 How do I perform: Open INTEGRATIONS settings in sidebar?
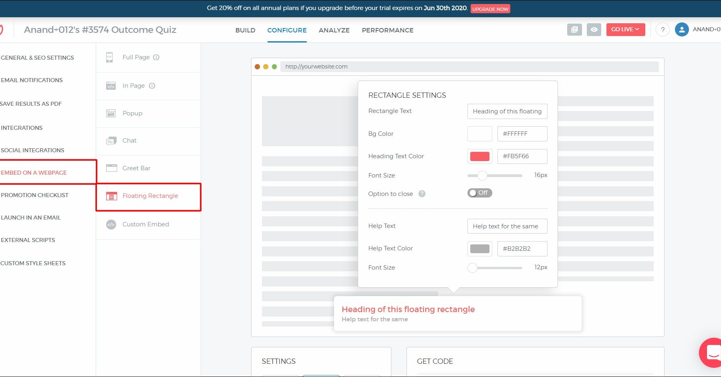(x=22, y=128)
